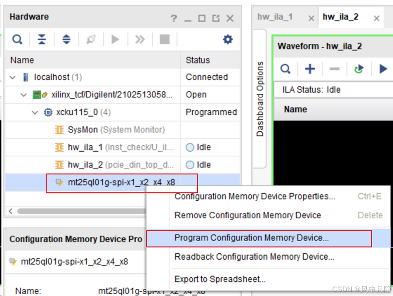Switch to the hw_ila_2 tab
The width and height of the screenshot is (393, 296).
click(340, 17)
